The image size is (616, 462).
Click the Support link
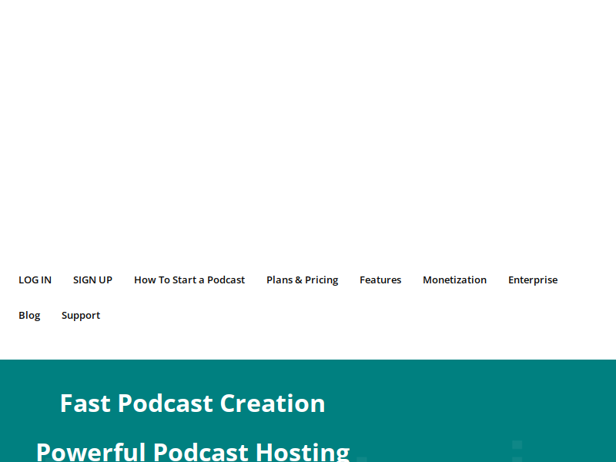81,316
